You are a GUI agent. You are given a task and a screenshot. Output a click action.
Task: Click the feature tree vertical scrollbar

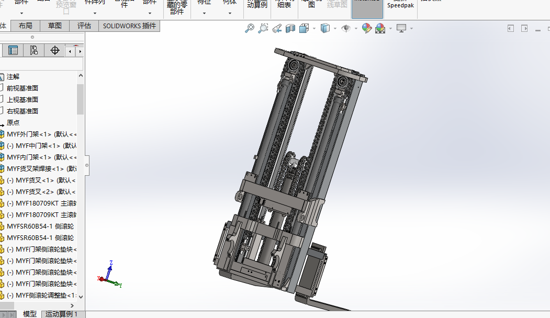[x=80, y=99]
